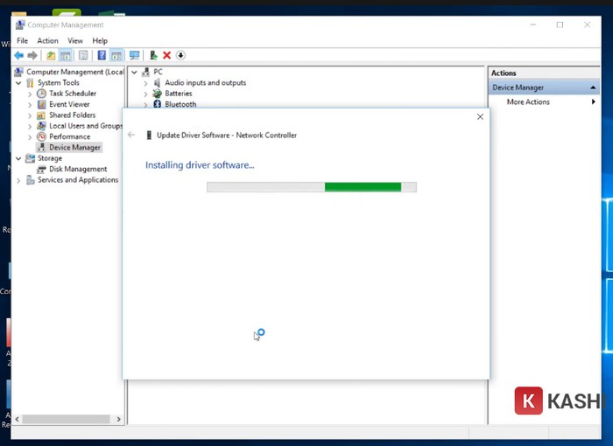This screenshot has height=446, width=613.
Task: Click the down-arrow Disable device toolbar icon
Action: [180, 55]
